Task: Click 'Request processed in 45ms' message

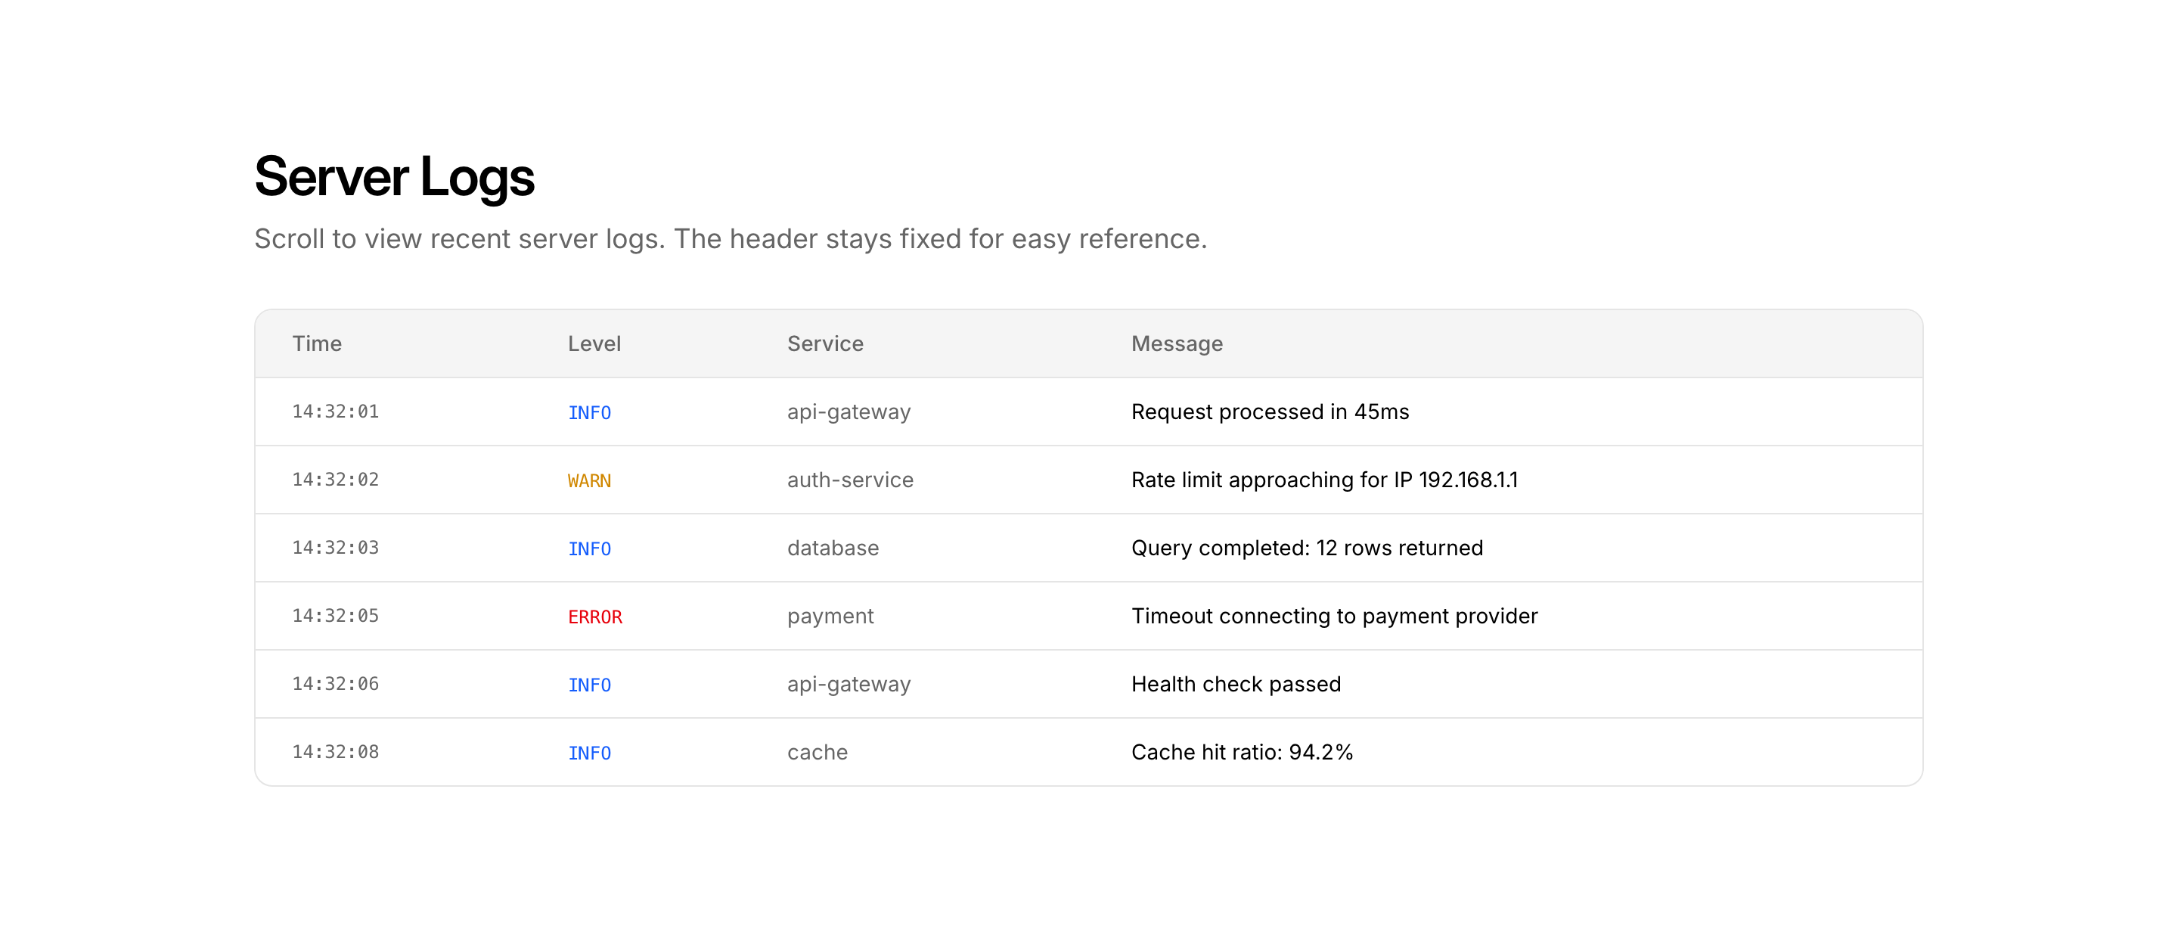Action: point(1269,412)
